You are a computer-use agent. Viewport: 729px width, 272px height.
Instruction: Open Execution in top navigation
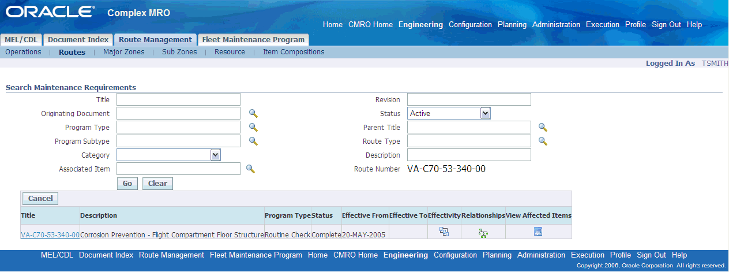[603, 25]
